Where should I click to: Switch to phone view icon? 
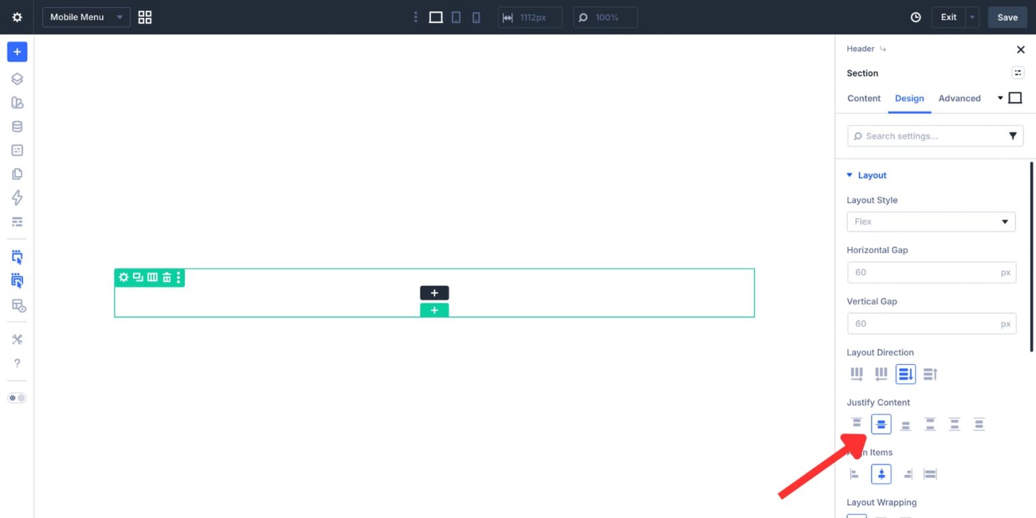(476, 18)
